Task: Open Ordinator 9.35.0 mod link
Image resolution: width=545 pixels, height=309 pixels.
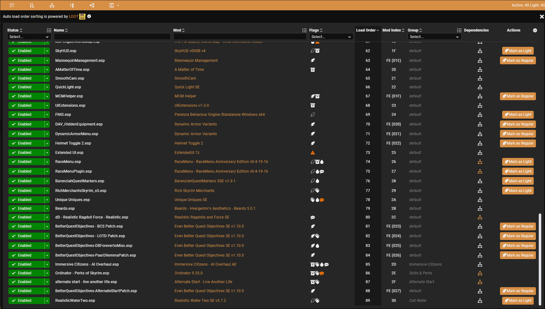Action: coord(189,273)
